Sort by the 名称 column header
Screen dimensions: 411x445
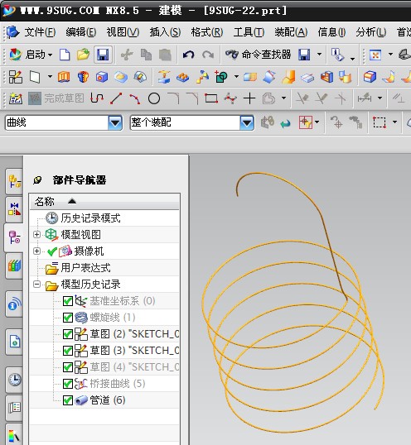pyautogui.click(x=104, y=202)
